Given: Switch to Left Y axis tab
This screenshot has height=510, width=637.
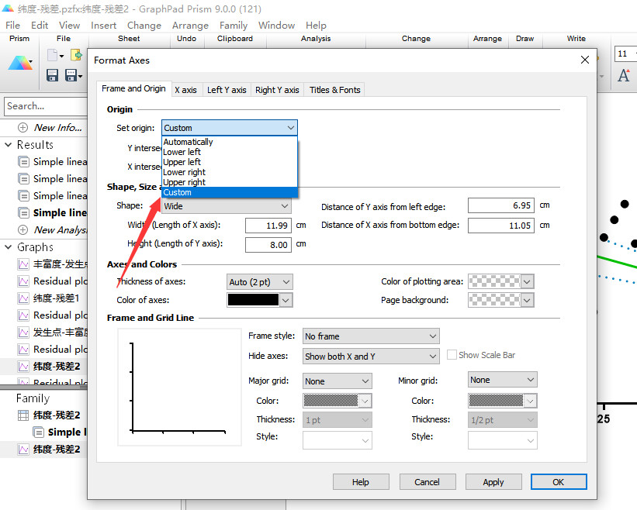Looking at the screenshot, I should tap(227, 90).
